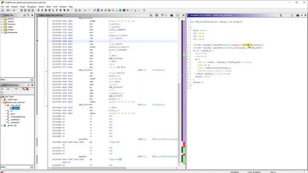Select the undefined4 data type
Screen dimensions: 308x173
[15, 123]
